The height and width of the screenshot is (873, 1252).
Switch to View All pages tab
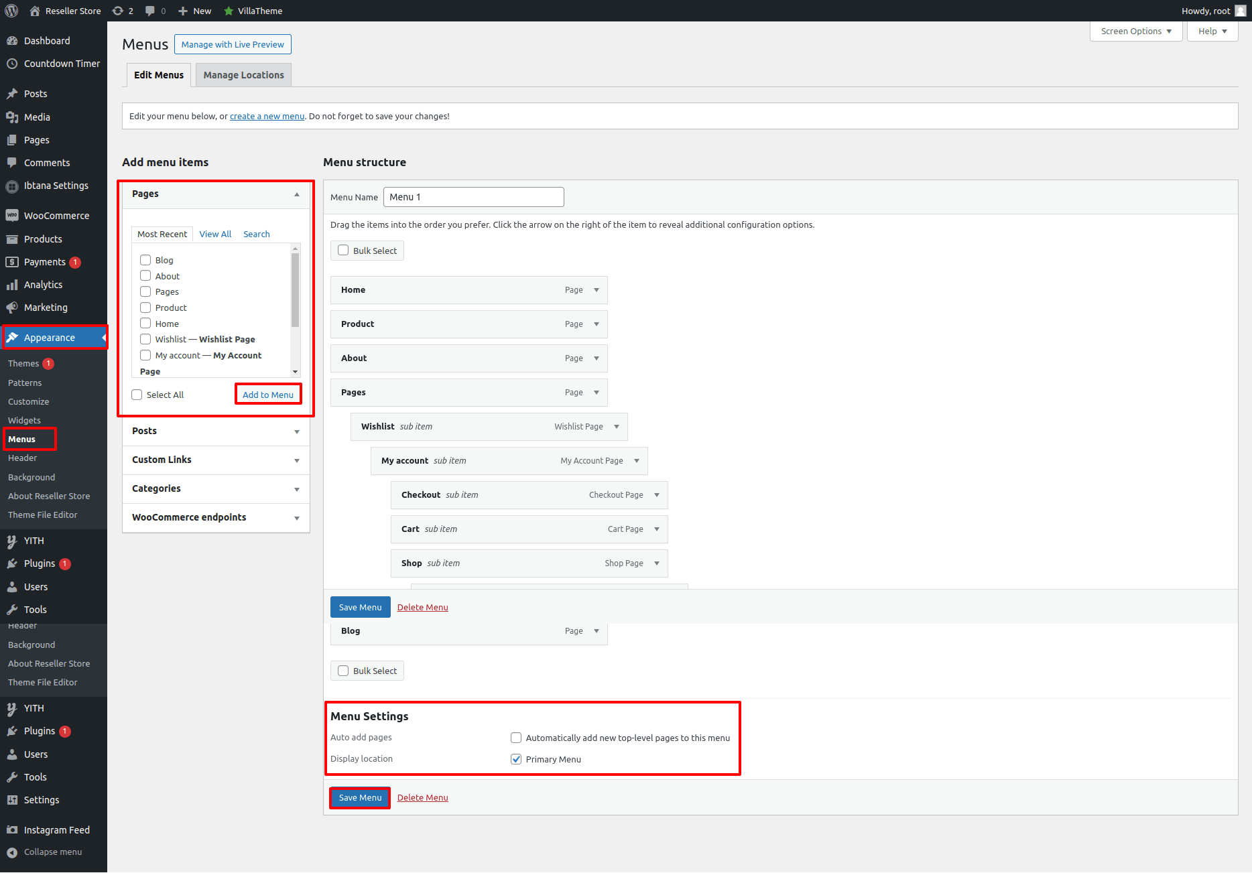pos(215,234)
